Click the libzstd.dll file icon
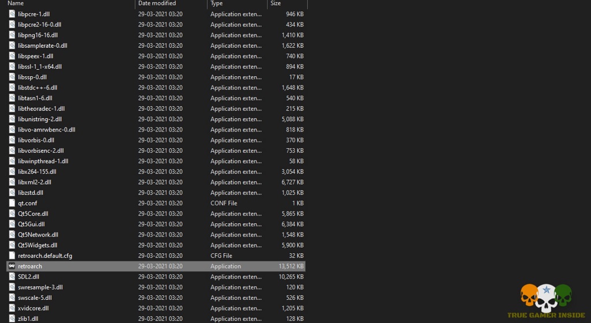 12,193
